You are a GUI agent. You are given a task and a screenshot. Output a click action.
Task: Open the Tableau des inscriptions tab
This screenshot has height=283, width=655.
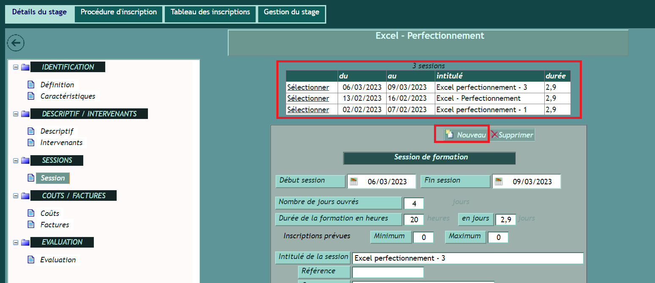point(210,12)
